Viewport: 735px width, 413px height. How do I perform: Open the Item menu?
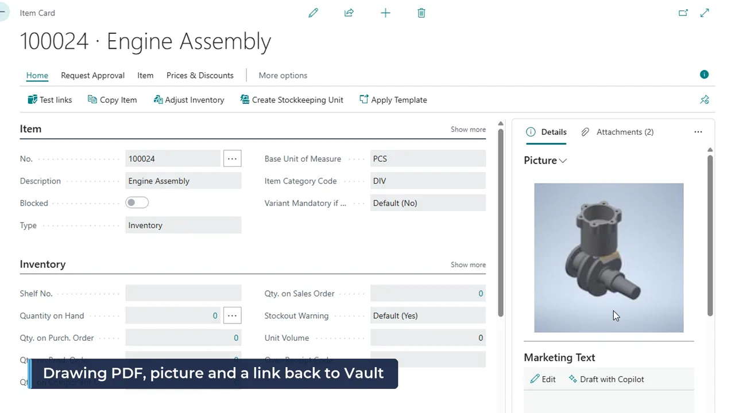(x=145, y=75)
